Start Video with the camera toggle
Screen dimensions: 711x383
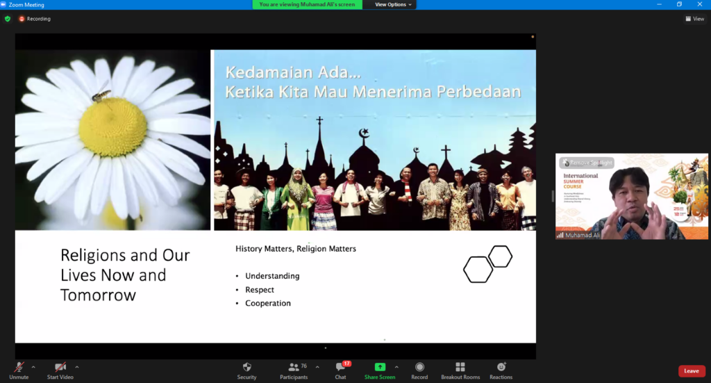(60, 369)
